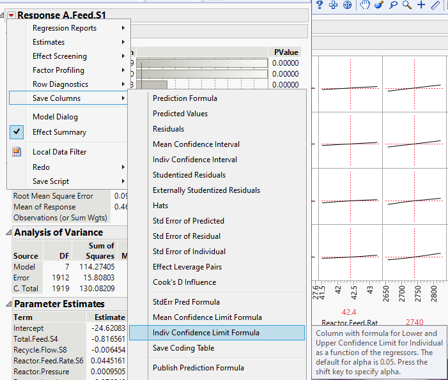The height and width of the screenshot is (380, 448).
Task: Activate the Grabber hand tool
Action: point(364,5)
